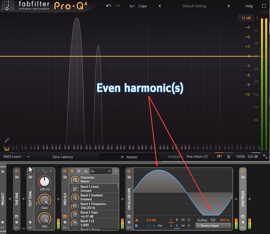Select previous Test Tone waveform
This screenshot has width=270, height=234.
(38, 171)
